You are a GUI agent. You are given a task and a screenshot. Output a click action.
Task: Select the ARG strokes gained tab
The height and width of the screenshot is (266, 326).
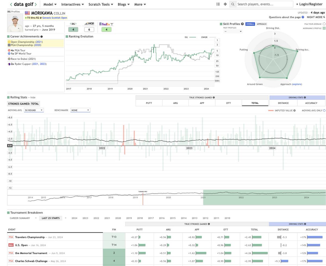tap(175, 103)
